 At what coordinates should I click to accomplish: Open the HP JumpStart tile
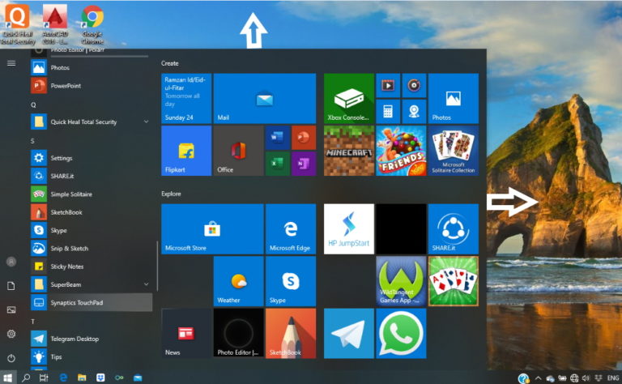pyautogui.click(x=349, y=229)
